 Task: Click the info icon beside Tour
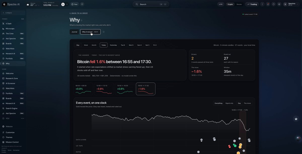(x=82, y=4)
